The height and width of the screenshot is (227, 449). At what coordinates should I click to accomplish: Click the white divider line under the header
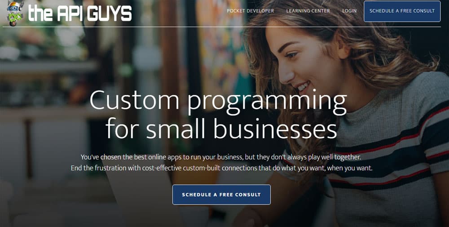221,27
